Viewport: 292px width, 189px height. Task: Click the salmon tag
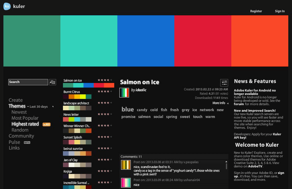coord(144,117)
